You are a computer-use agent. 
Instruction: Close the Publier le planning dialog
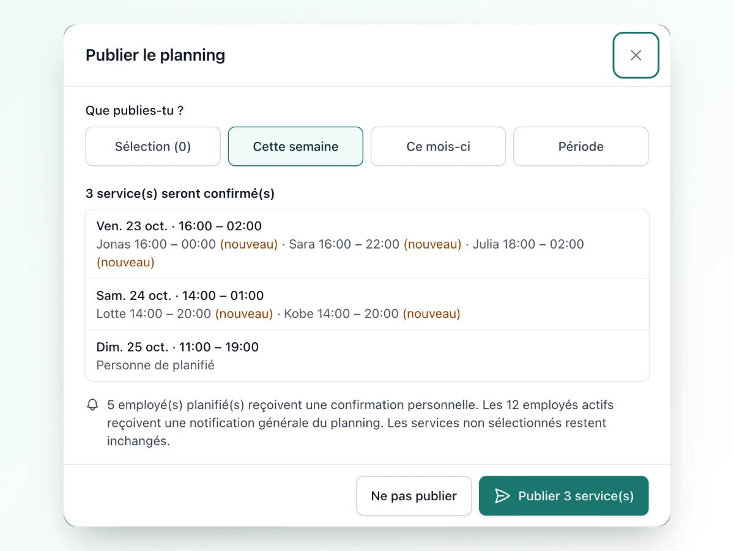(x=636, y=55)
